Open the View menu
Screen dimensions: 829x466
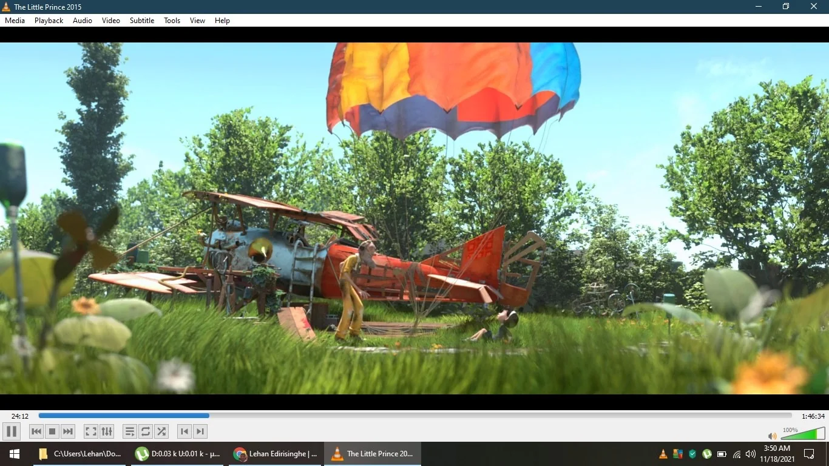tap(197, 21)
